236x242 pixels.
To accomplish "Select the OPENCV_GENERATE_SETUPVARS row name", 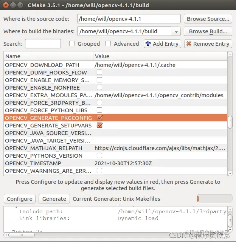I will 48,126.
